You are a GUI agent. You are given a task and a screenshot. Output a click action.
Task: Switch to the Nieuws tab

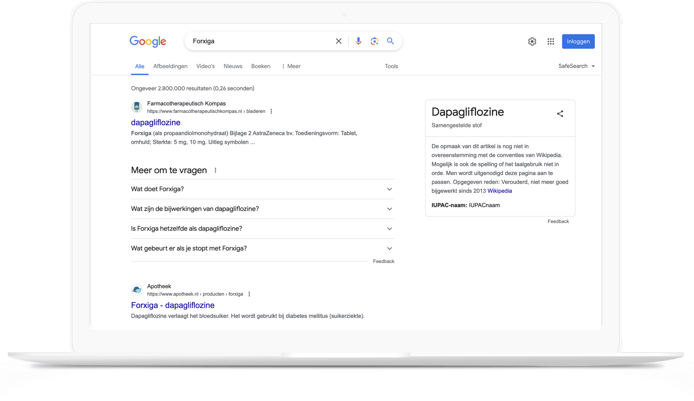(233, 66)
